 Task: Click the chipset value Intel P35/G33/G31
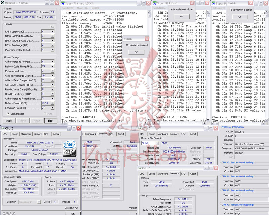coord(26,12)
